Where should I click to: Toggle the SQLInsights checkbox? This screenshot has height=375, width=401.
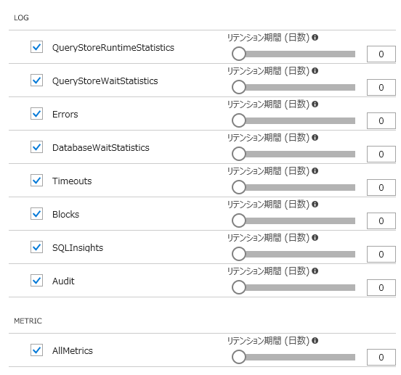click(x=36, y=247)
